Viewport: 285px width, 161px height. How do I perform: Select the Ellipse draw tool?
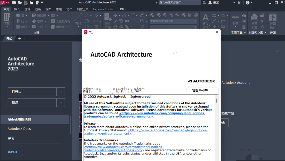tap(96, 21)
